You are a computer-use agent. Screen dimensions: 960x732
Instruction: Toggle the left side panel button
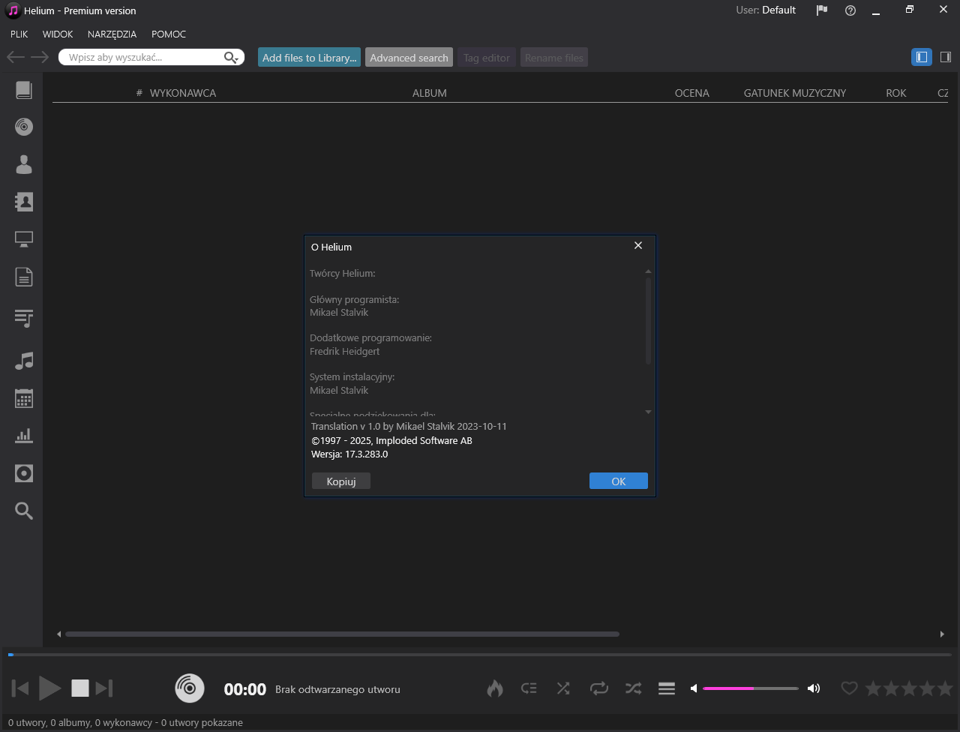tap(922, 57)
